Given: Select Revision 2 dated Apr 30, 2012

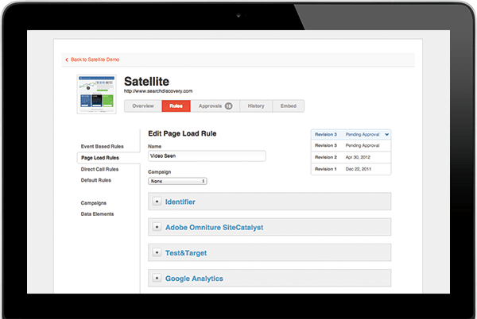Looking at the screenshot, I should tap(351, 157).
